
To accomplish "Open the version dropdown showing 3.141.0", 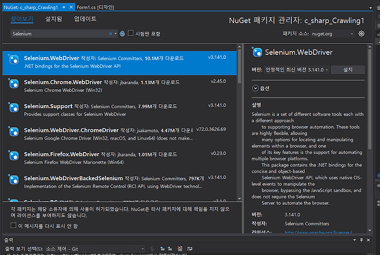I will coord(297,70).
